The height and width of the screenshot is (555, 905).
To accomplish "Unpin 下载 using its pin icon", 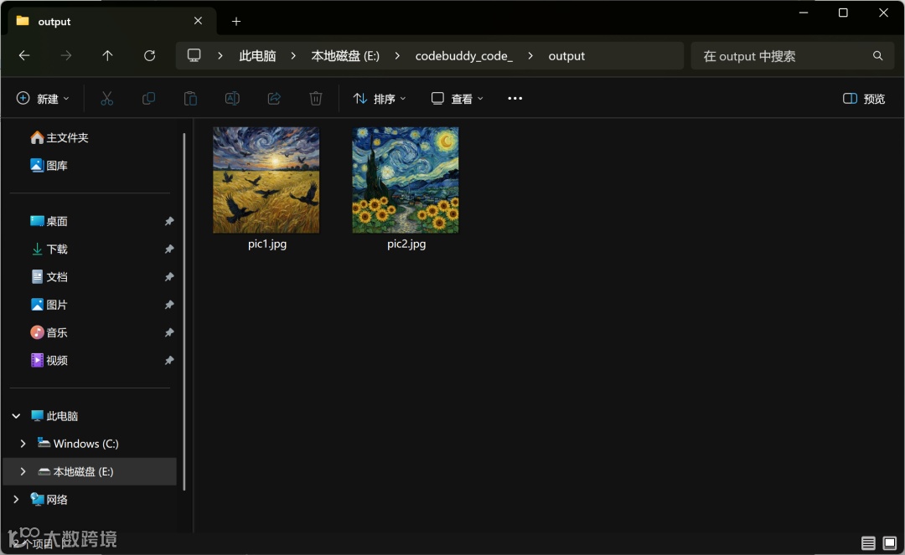I will (x=169, y=249).
